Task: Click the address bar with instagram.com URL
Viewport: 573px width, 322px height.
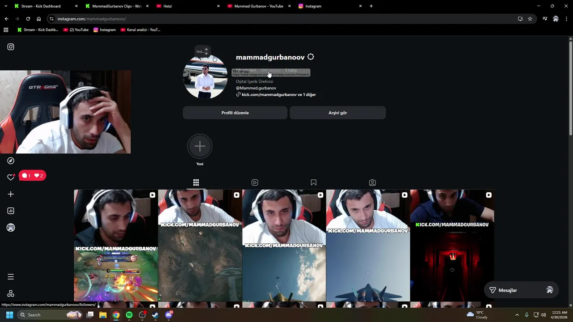Action: pyautogui.click(x=286, y=19)
